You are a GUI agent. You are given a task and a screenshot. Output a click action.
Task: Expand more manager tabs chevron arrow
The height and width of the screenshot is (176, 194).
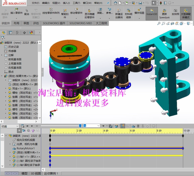pos(39,32)
